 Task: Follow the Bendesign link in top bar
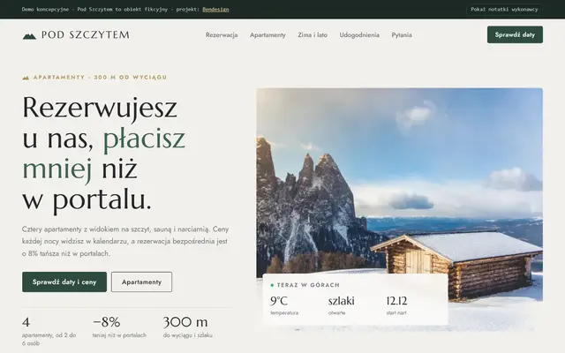click(215, 10)
